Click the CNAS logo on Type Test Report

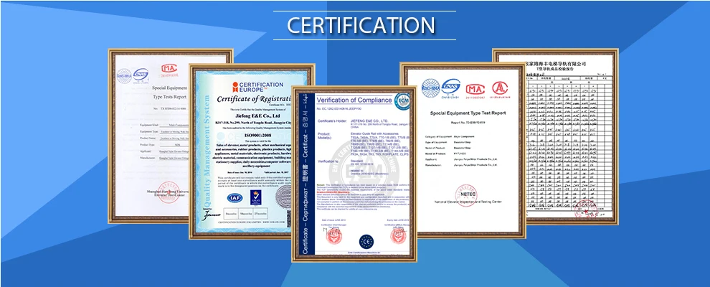coord(451,85)
